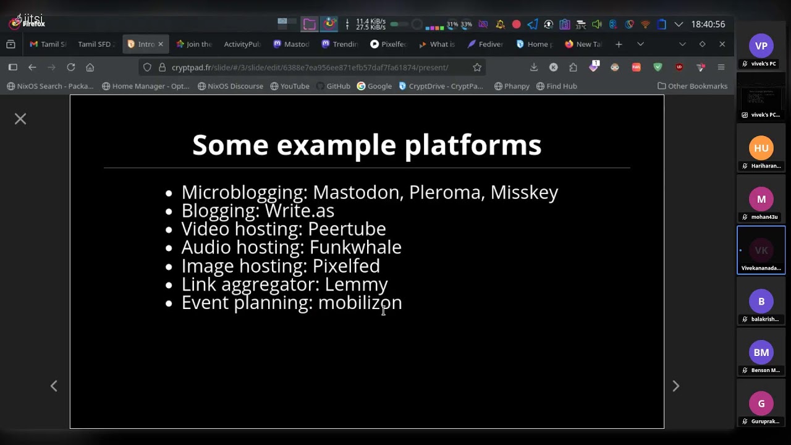The width and height of the screenshot is (791, 445).
Task: Reload the CryptPad page
Action: coord(71,67)
